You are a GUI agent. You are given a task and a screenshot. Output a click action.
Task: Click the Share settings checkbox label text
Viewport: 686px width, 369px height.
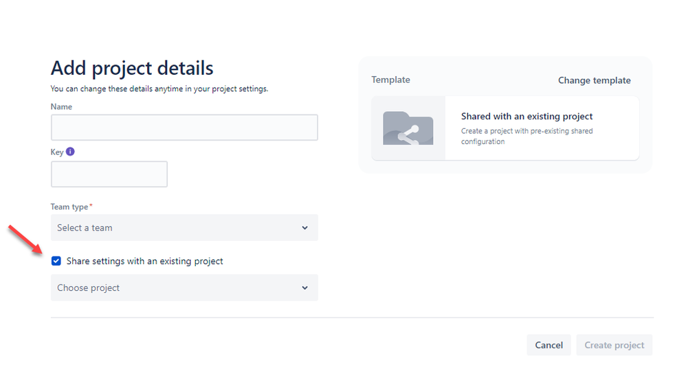[144, 261]
